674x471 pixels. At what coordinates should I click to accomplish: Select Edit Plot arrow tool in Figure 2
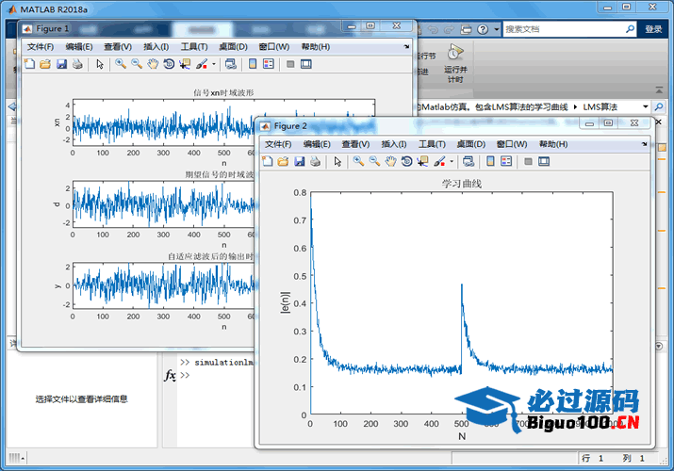pos(337,161)
